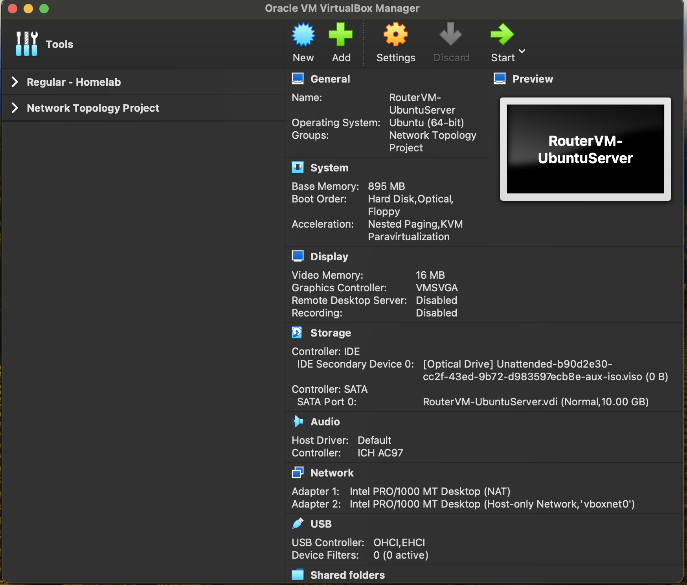The width and height of the screenshot is (687, 585).
Task: Click the Discard down-arrow icon
Action: point(451,35)
